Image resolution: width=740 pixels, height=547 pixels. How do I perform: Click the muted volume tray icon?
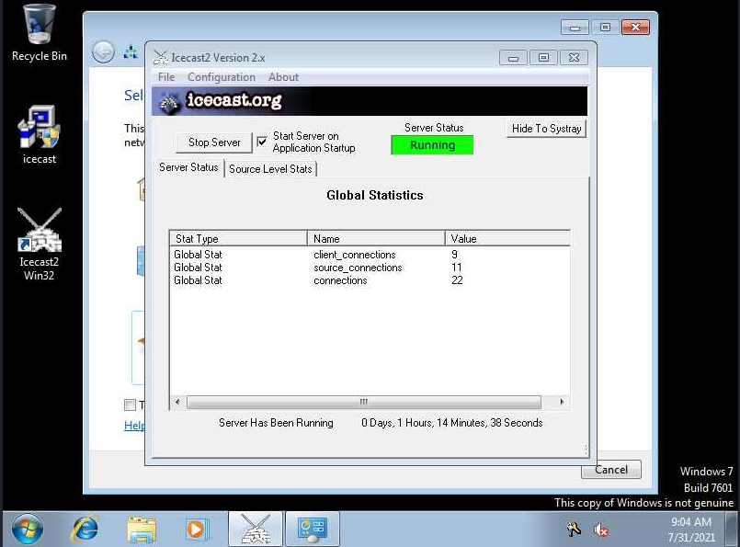pyautogui.click(x=601, y=530)
